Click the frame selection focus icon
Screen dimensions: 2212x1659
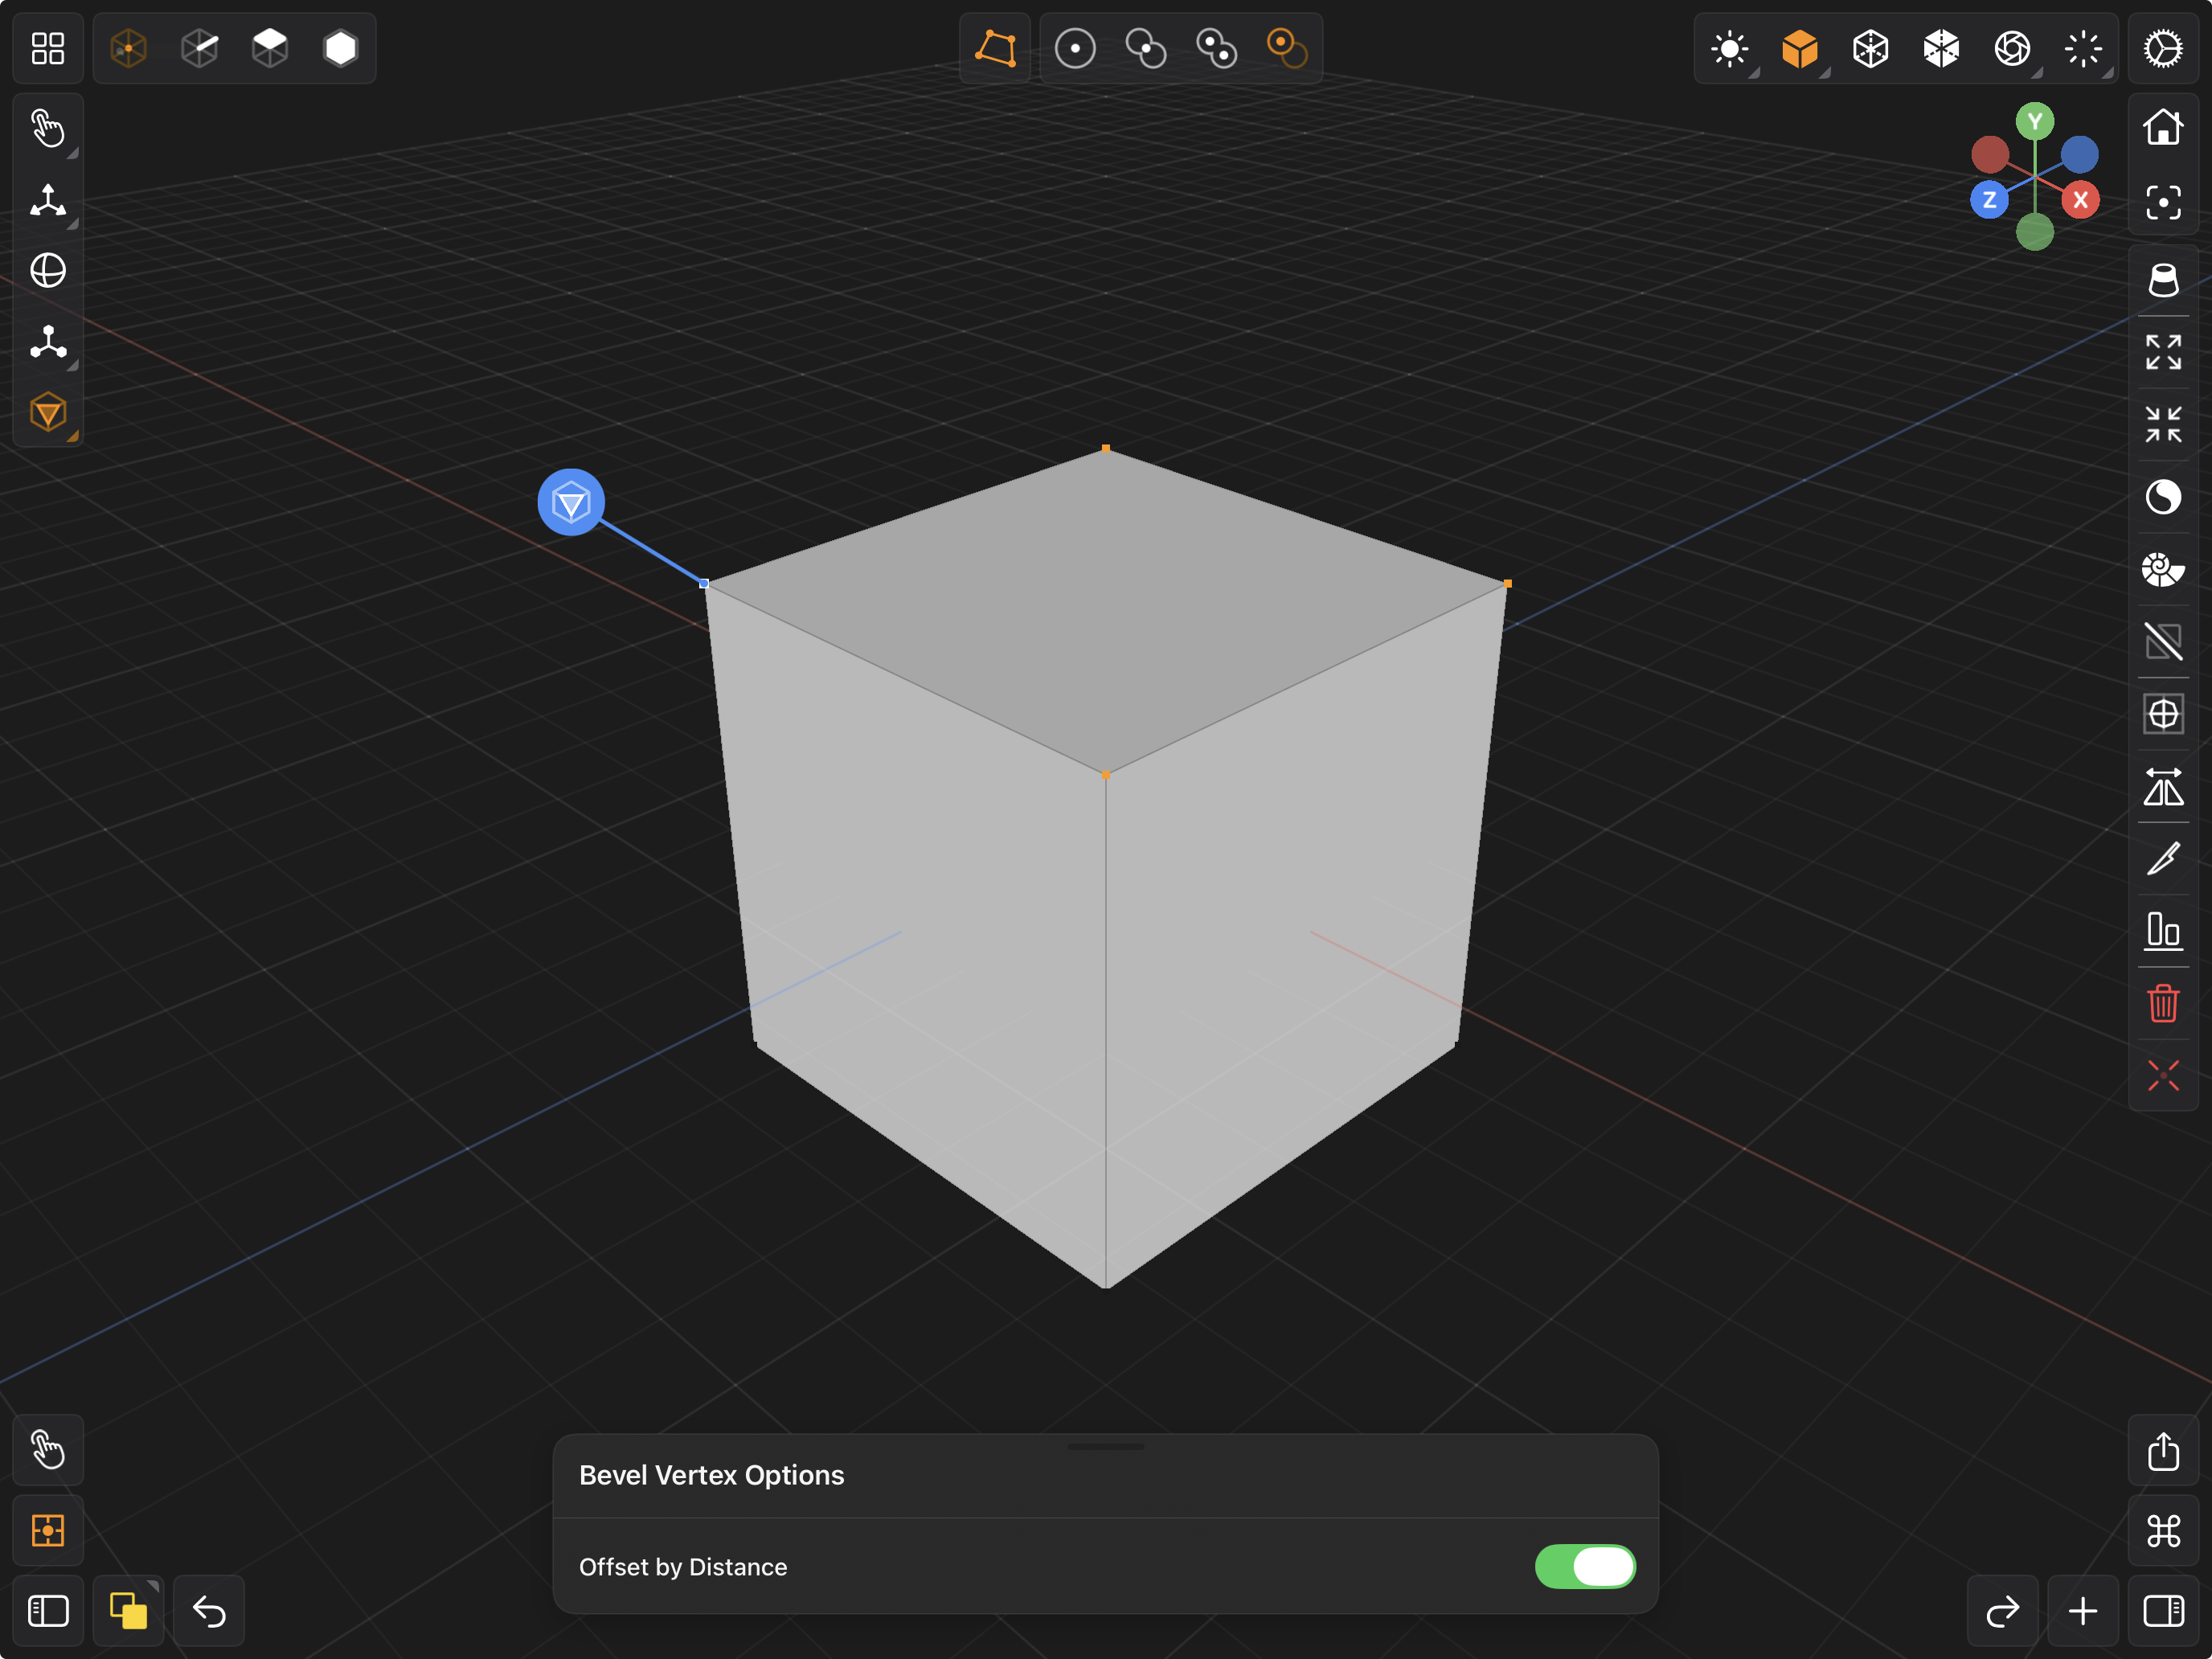tap(2163, 203)
